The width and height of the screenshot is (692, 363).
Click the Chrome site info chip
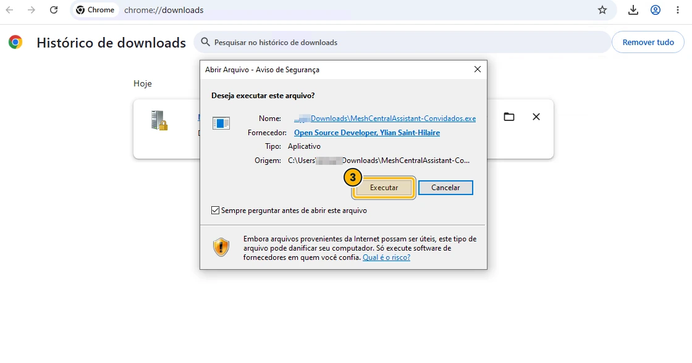tap(95, 10)
